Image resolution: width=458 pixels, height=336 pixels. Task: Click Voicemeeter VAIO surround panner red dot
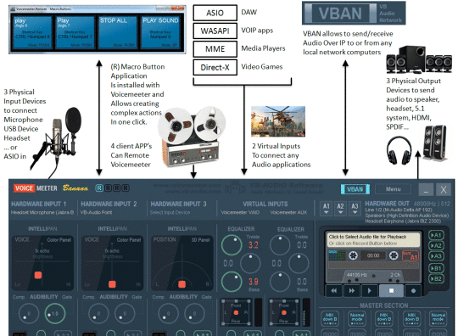point(236,312)
